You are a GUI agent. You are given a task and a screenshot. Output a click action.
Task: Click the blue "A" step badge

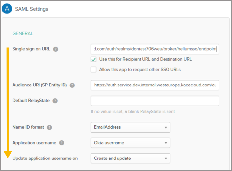tap(7, 9)
